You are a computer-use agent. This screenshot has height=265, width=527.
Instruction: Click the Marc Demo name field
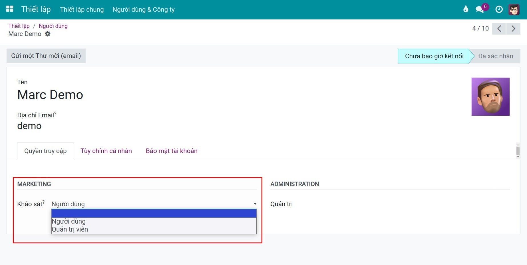(x=50, y=95)
